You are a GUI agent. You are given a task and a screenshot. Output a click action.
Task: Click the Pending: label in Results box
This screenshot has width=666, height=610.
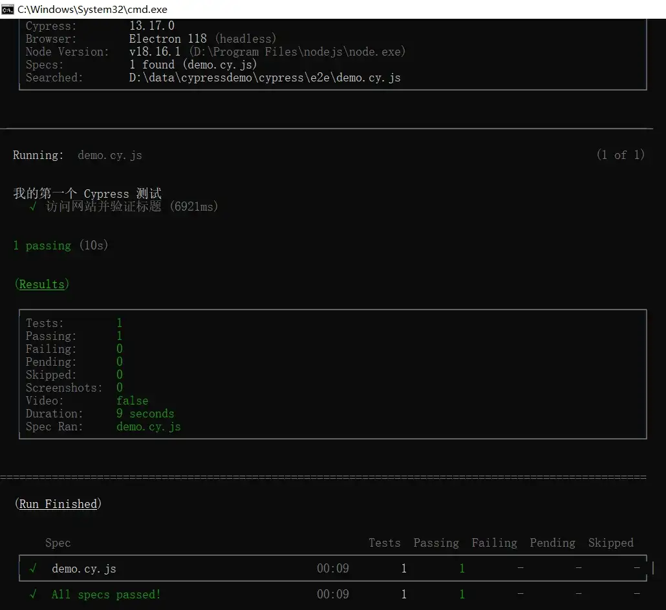point(51,362)
